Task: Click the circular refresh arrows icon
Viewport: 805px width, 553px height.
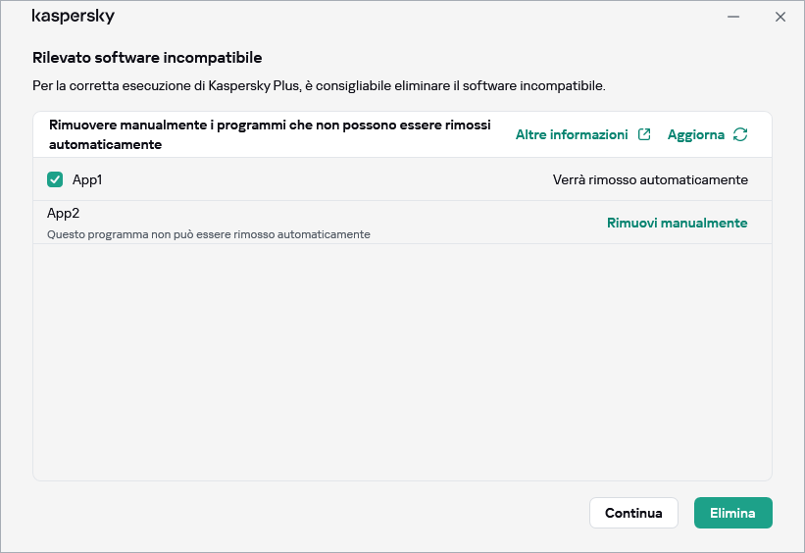Action: point(740,134)
